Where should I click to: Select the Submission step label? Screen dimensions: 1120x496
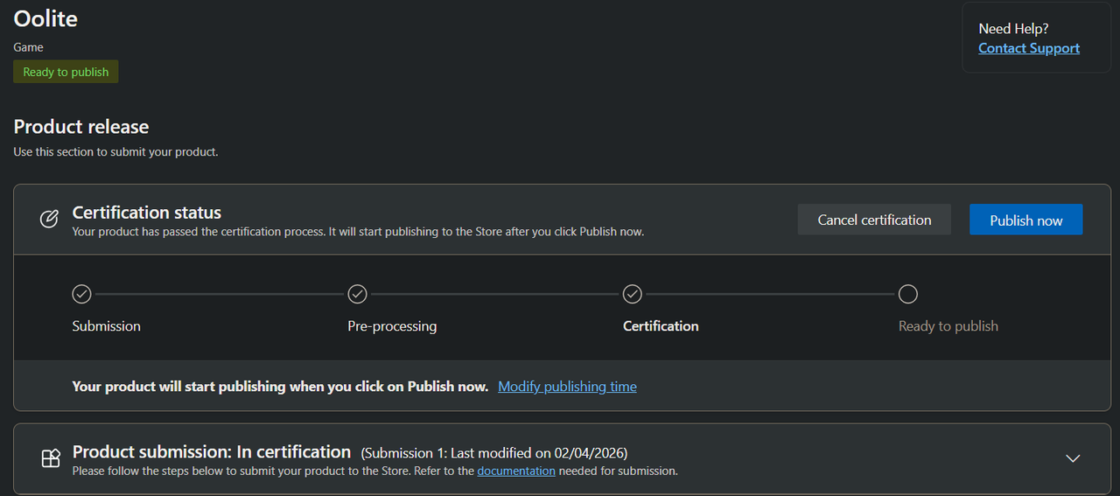106,325
